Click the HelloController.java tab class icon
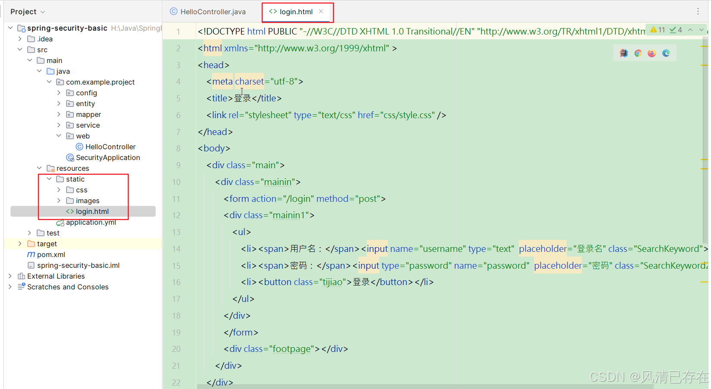The width and height of the screenshot is (711, 389). (174, 12)
